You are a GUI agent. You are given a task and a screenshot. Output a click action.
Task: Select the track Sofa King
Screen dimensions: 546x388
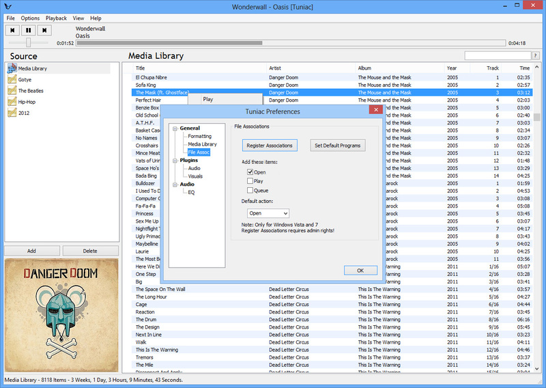(331, 85)
